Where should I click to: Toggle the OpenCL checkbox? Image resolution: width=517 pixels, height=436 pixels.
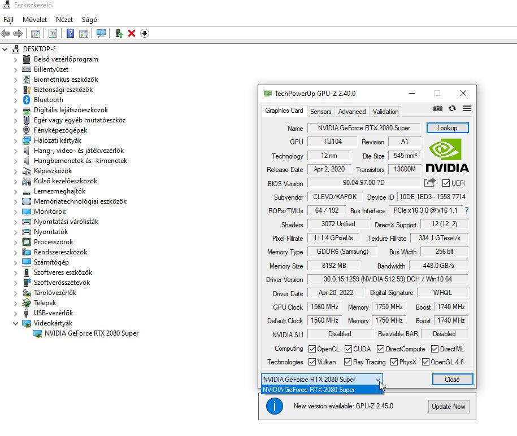pyautogui.click(x=312, y=349)
